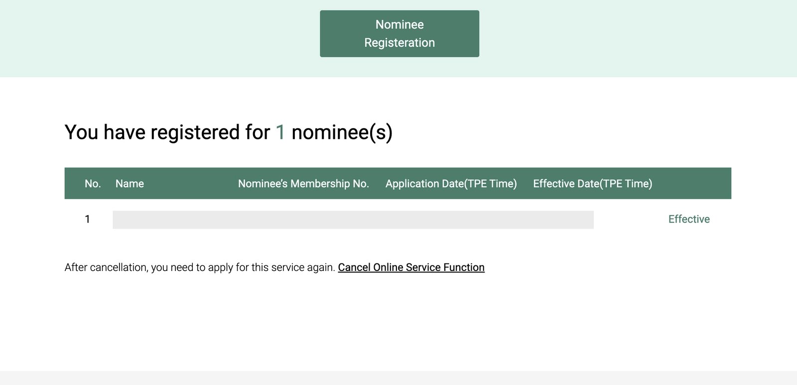
Task: Click the Application Date(TPE Time) header
Action: click(451, 184)
